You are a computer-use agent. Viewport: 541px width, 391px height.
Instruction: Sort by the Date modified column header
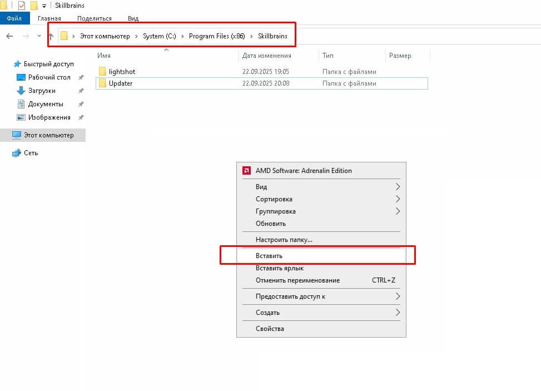point(267,56)
